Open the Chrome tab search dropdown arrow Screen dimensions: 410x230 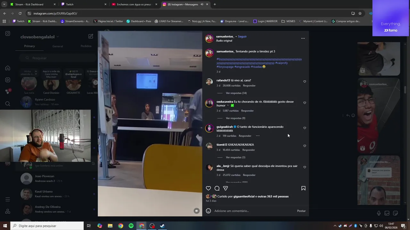4,4
